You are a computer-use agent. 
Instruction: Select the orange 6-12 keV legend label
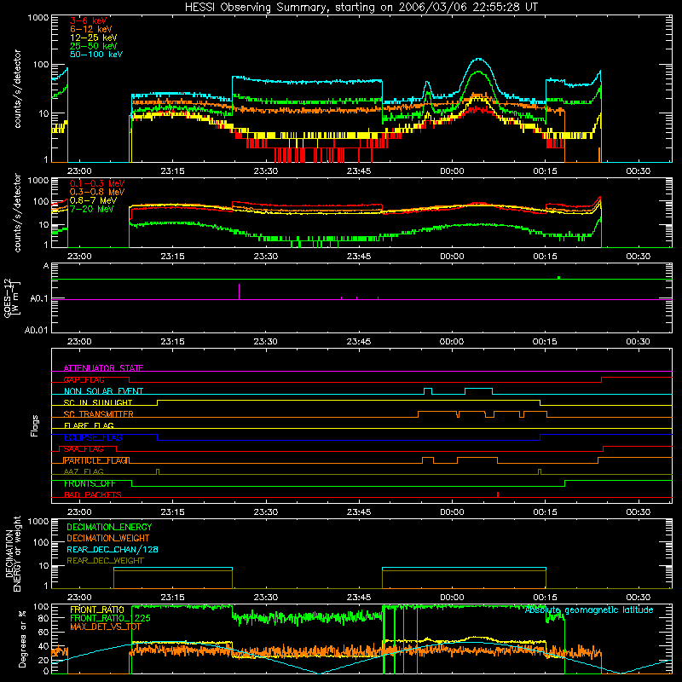pyautogui.click(x=91, y=29)
